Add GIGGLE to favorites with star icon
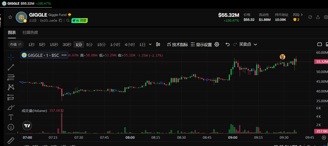This screenshot has width=328, height=146. pyautogui.click(x=10, y=17)
